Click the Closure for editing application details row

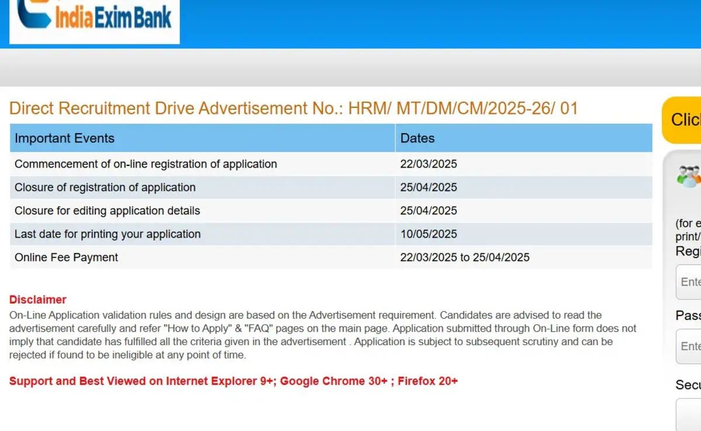coord(107,211)
